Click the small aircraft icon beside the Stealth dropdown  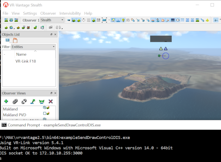(x=69, y=20)
